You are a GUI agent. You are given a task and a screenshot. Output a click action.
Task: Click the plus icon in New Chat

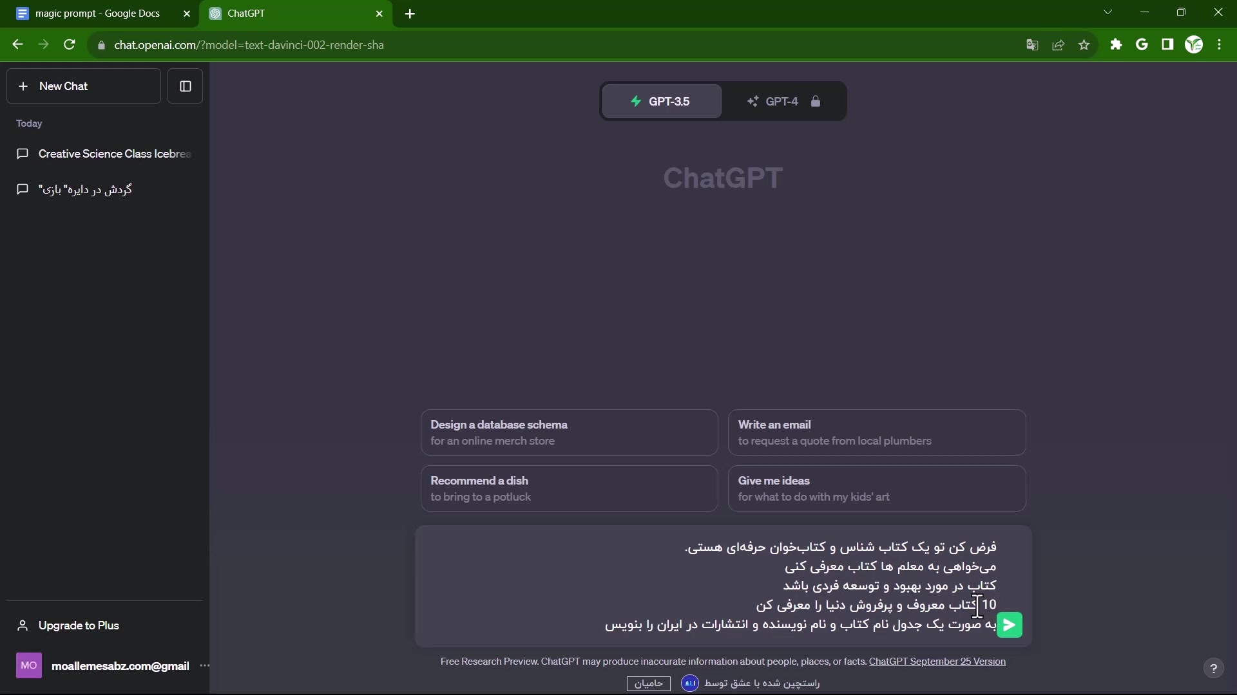point(23,86)
